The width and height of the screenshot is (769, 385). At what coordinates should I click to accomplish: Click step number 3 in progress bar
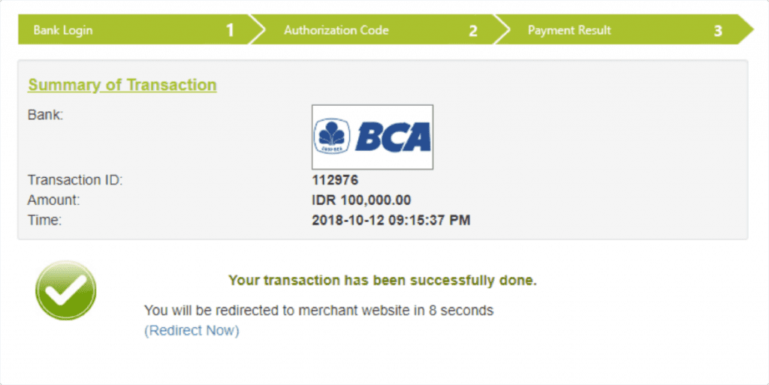(x=718, y=31)
